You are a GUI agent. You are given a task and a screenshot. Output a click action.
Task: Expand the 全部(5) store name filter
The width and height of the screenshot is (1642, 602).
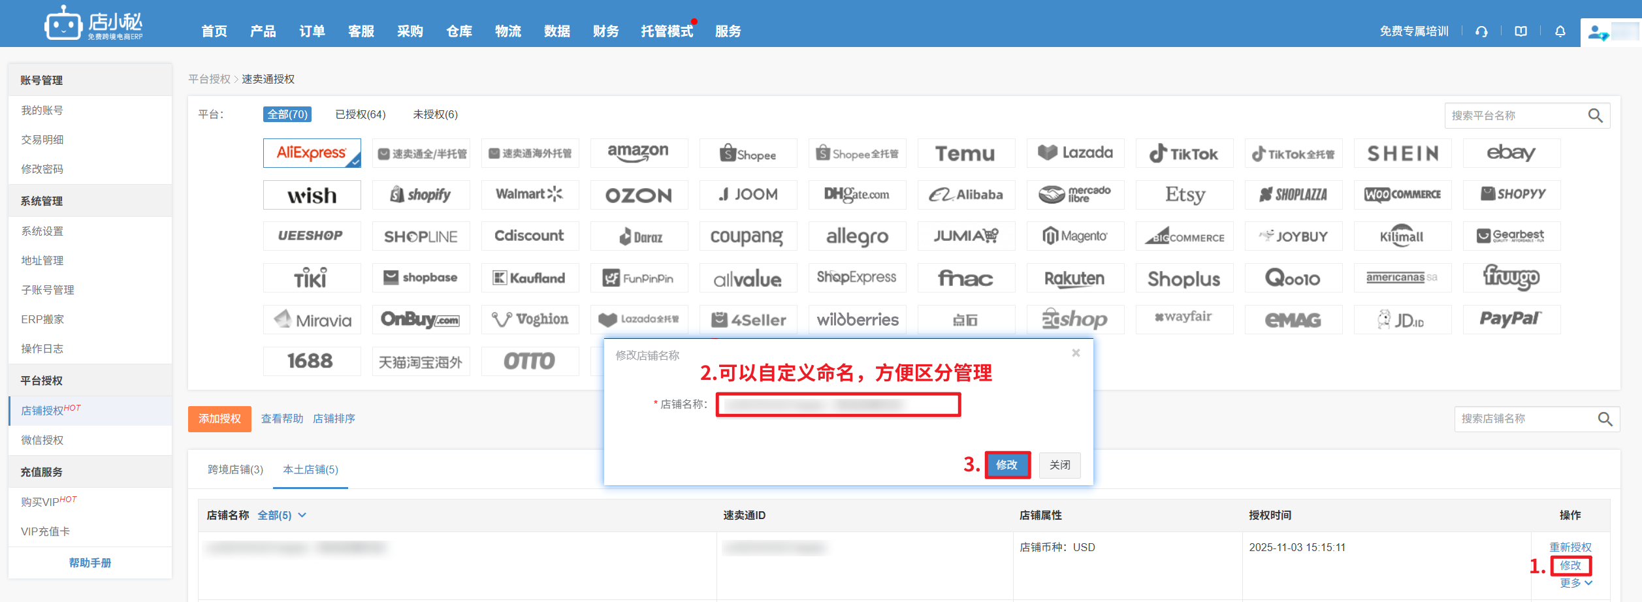coord(282,515)
